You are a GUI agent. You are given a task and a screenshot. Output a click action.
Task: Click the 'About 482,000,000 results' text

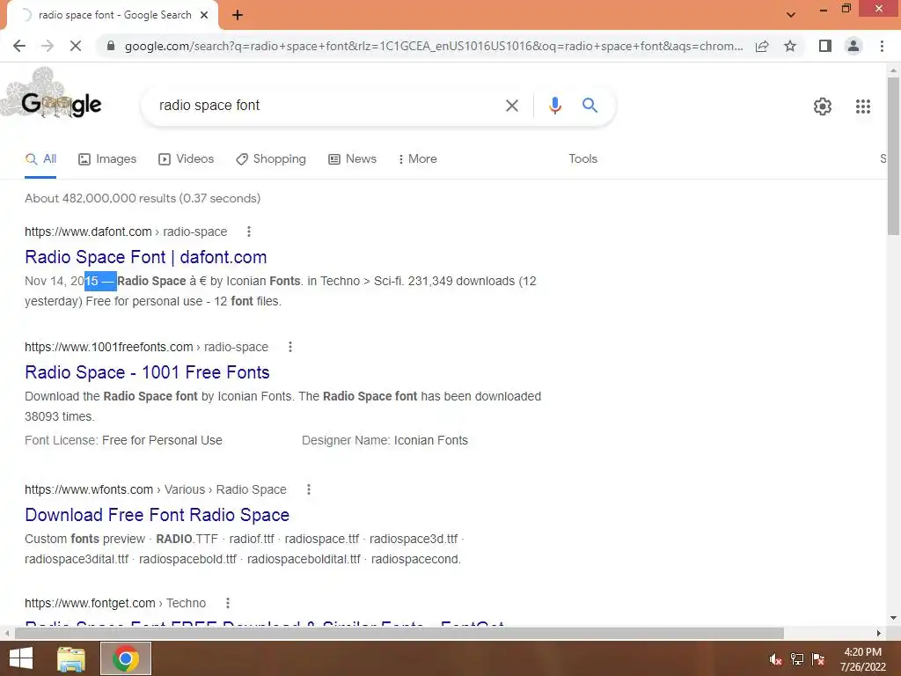click(x=143, y=198)
